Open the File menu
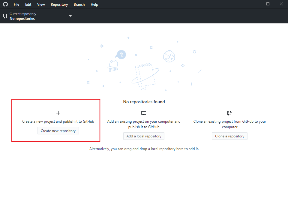 [x=16, y=4]
